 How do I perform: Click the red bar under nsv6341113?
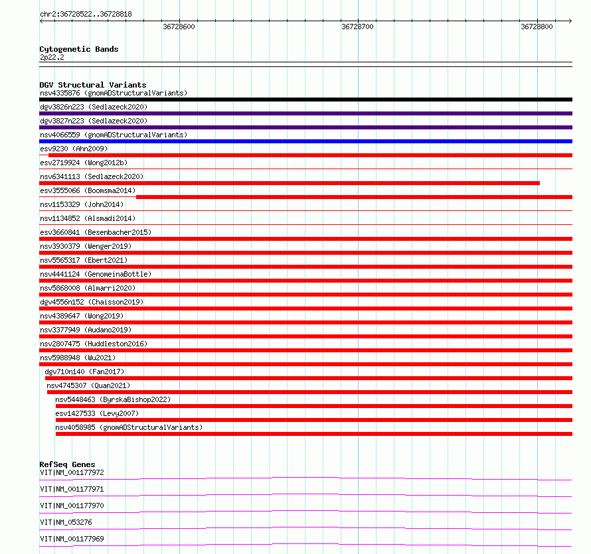(x=290, y=183)
